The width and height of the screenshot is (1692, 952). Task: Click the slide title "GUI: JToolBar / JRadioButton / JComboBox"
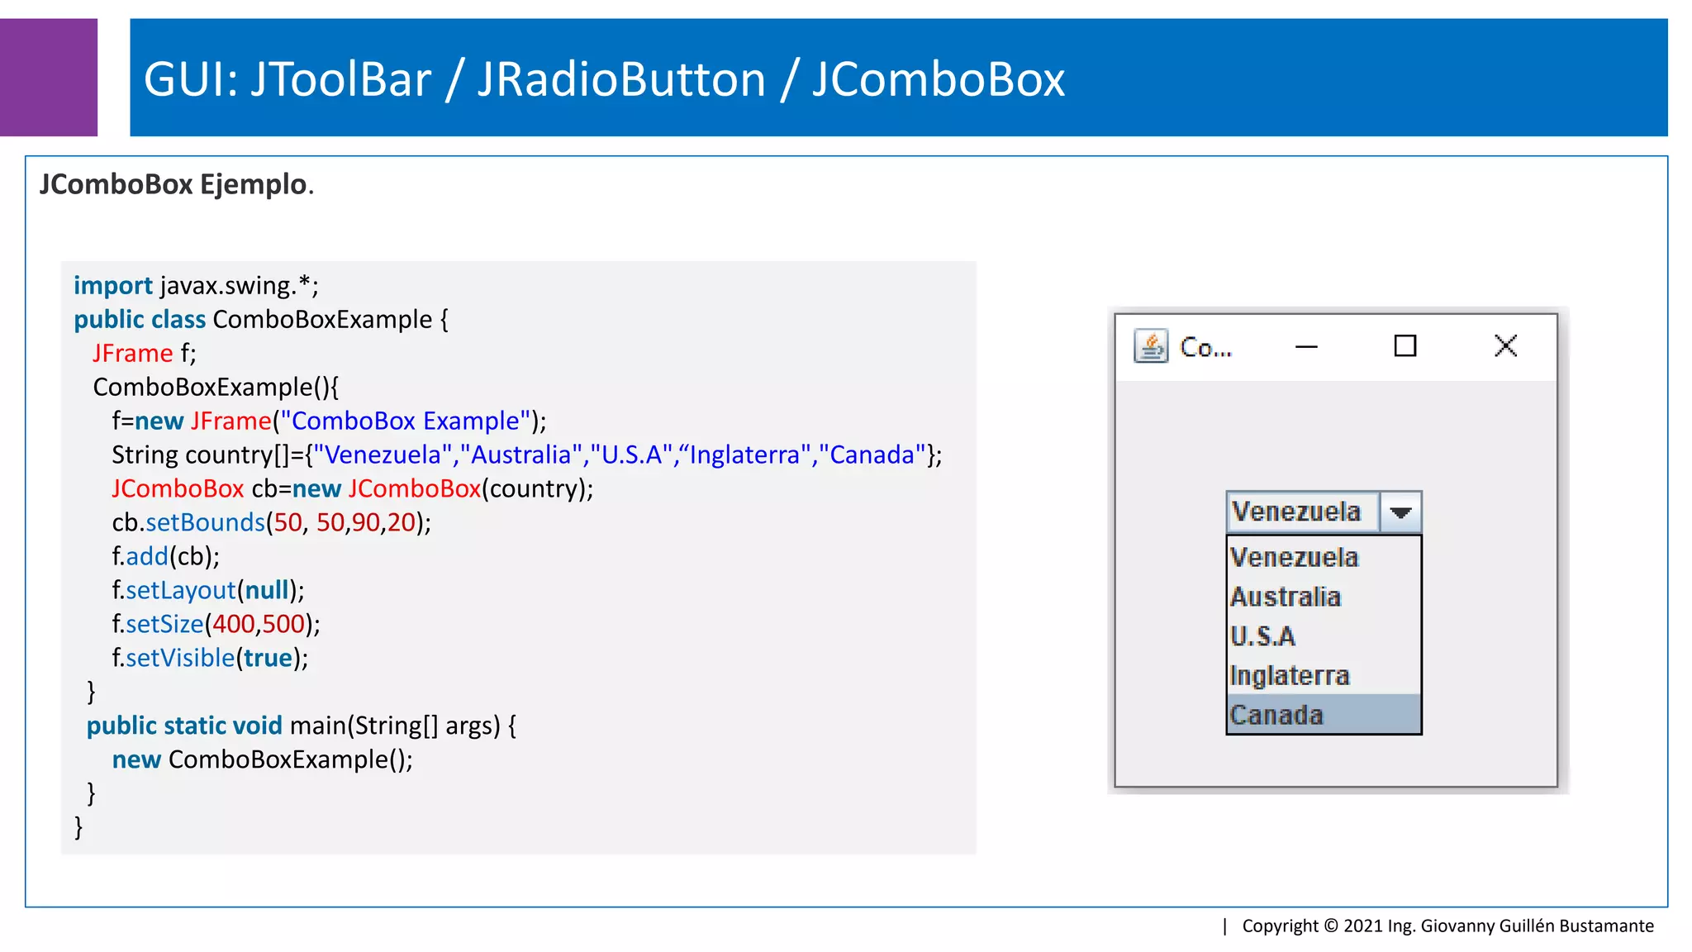click(604, 79)
